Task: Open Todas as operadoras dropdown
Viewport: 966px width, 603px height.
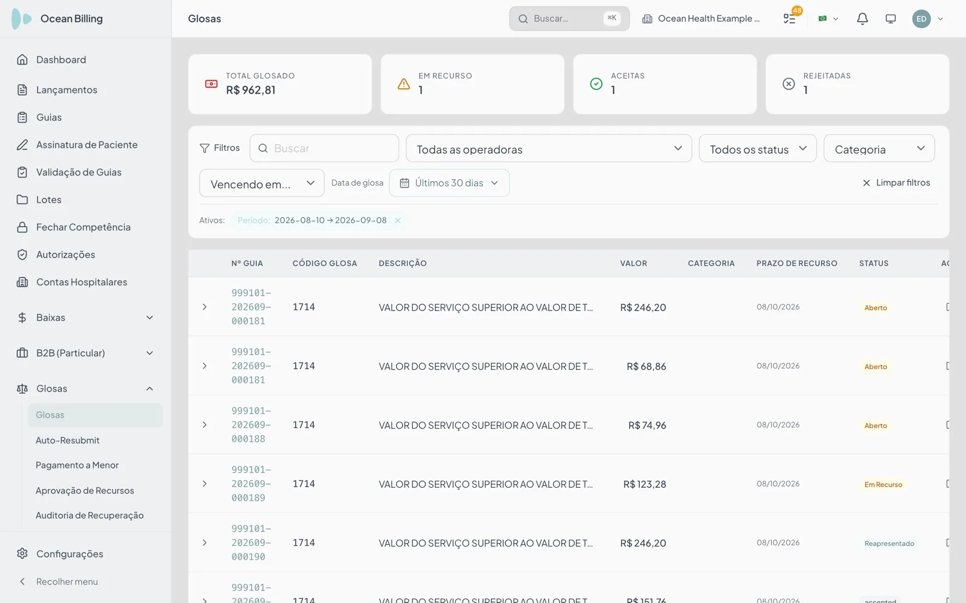Action: (x=549, y=148)
